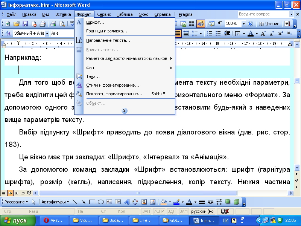Click the Grow Font icon
The width and height of the screenshot is (301, 226).
pos(263,34)
